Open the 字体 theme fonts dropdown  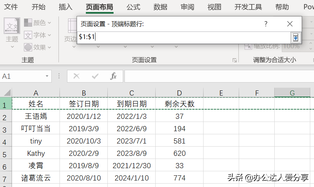coord(37,35)
